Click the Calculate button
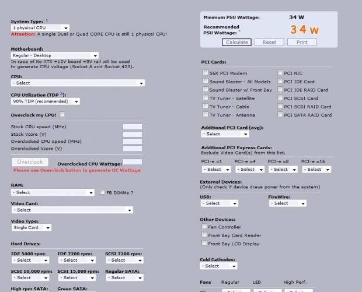362x292 pixels. coord(236,42)
